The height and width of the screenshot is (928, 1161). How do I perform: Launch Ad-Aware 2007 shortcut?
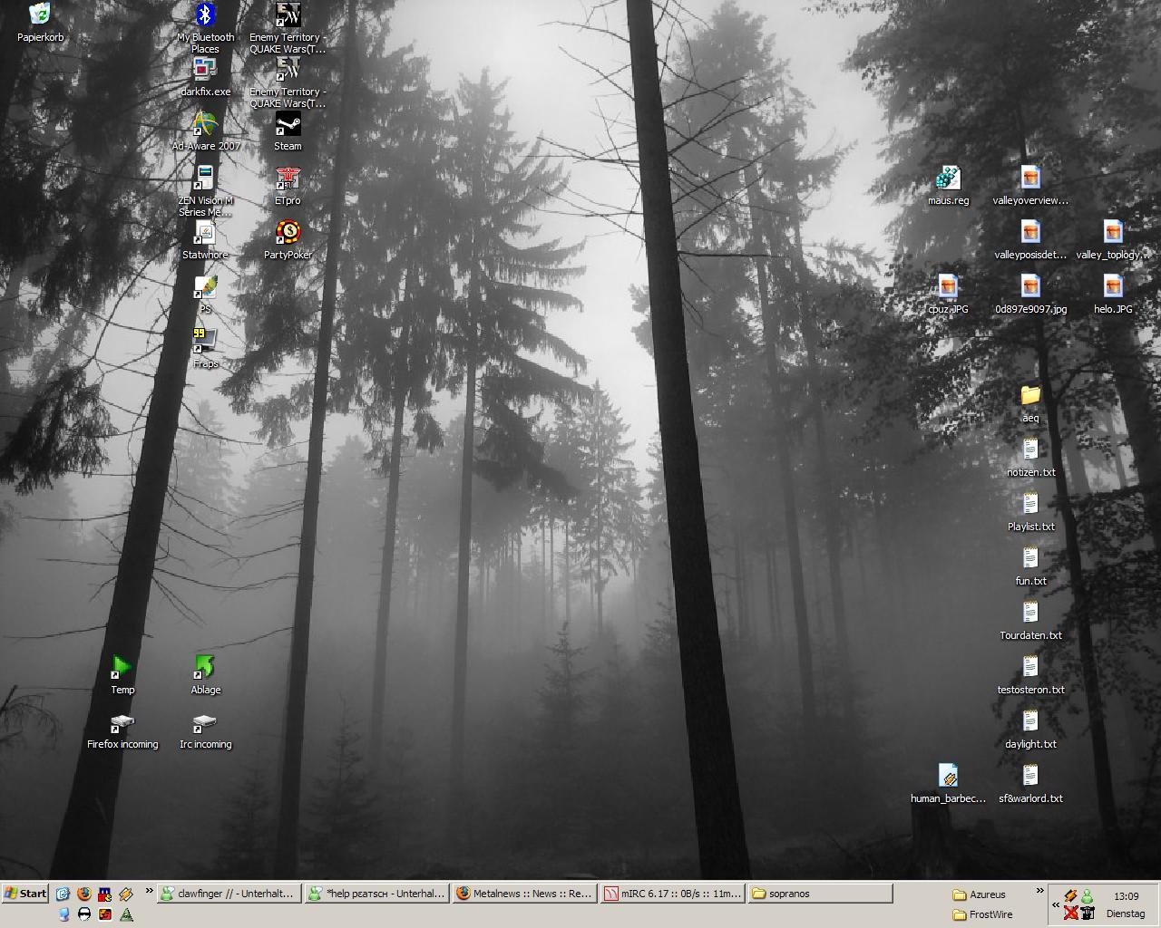[x=206, y=130]
